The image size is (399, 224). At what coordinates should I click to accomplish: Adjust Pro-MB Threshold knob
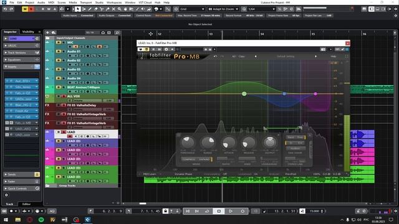point(188,142)
